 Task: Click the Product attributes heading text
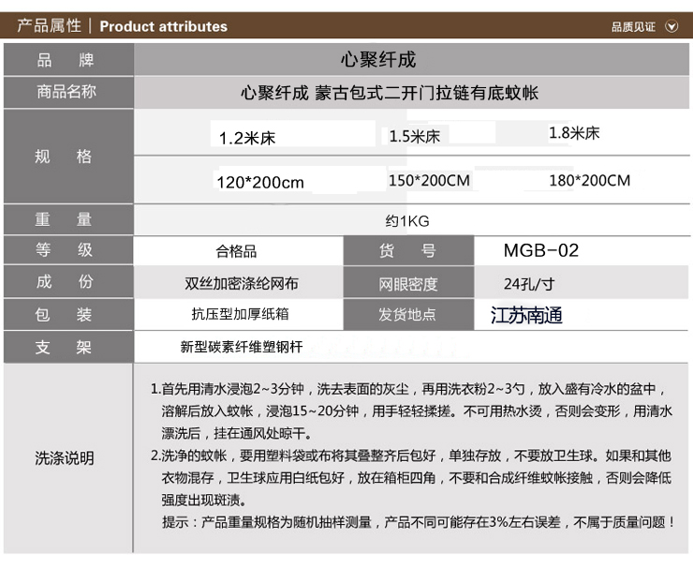164,26
